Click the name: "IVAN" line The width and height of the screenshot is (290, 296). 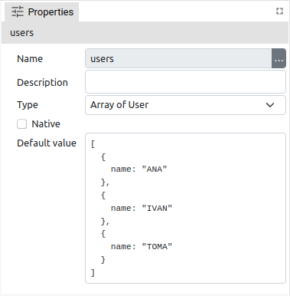142,208
